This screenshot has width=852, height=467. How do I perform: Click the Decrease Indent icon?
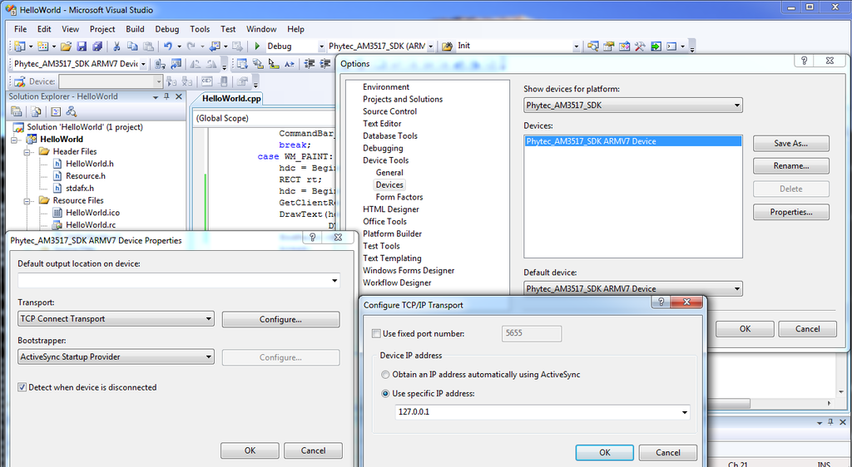point(310,64)
